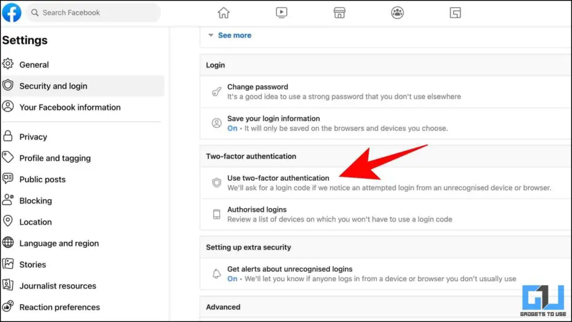Image resolution: width=572 pixels, height=322 pixels.
Task: Click the Location pin icon
Action: 8,221
